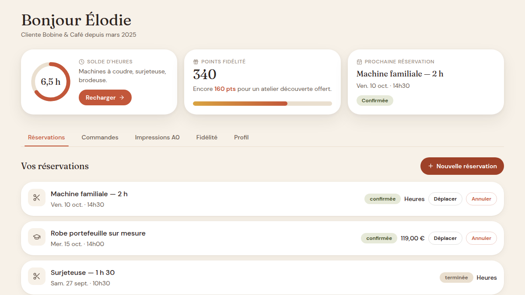Click the loyalty points progress bar
This screenshot has width=525, height=295.
pos(262,104)
